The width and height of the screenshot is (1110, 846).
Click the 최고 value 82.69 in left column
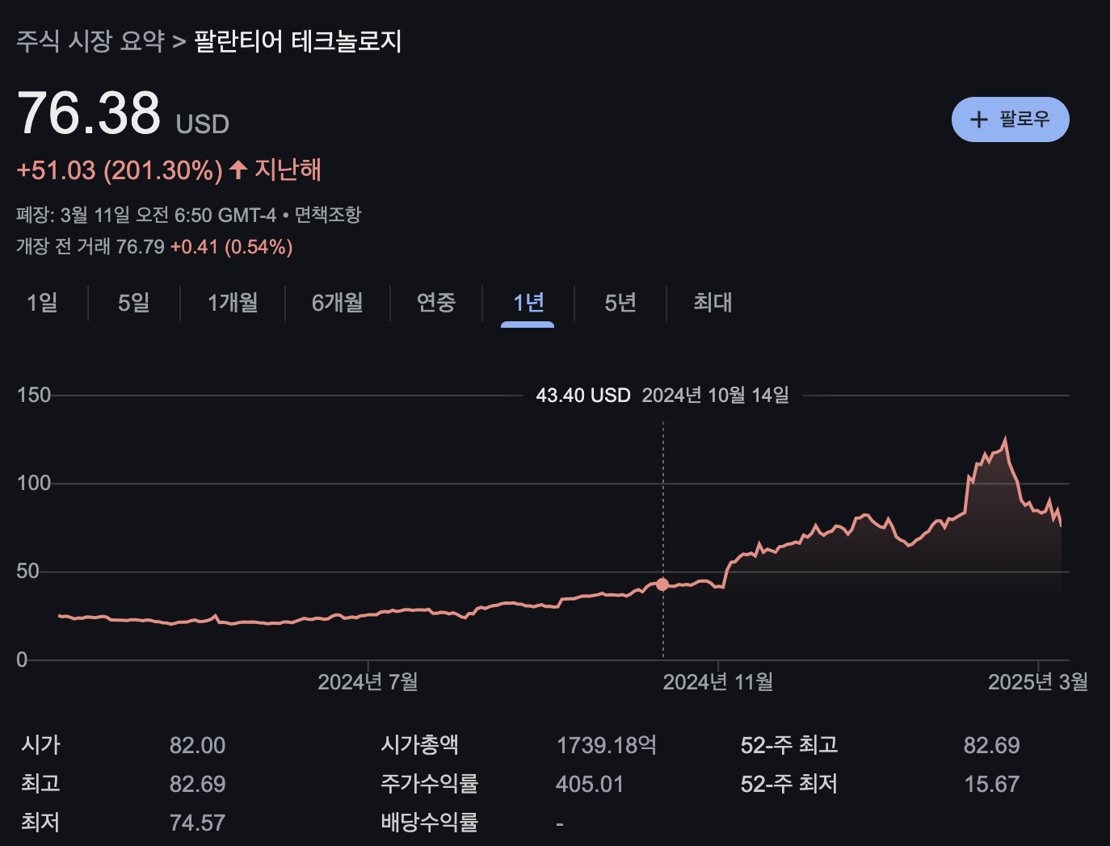[197, 784]
